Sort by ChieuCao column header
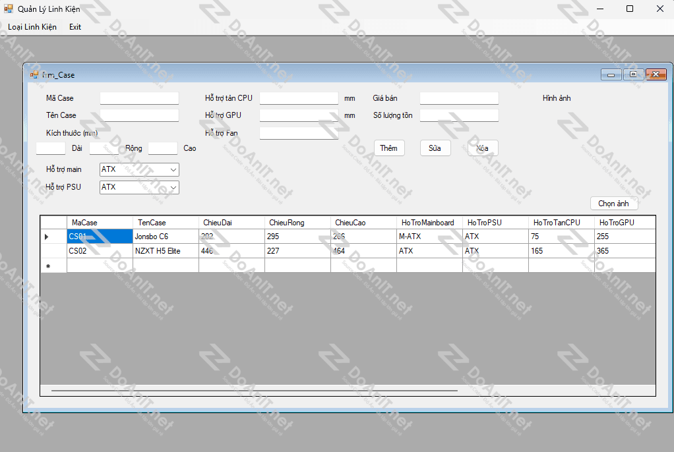674x452 pixels. tap(363, 223)
